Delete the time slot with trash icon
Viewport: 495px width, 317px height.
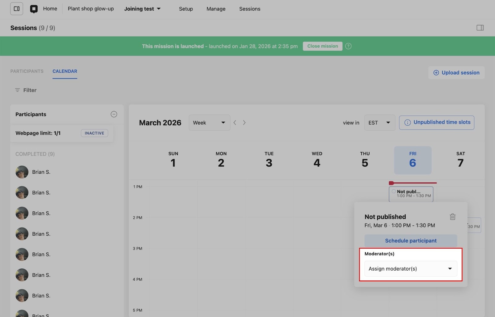(x=452, y=217)
